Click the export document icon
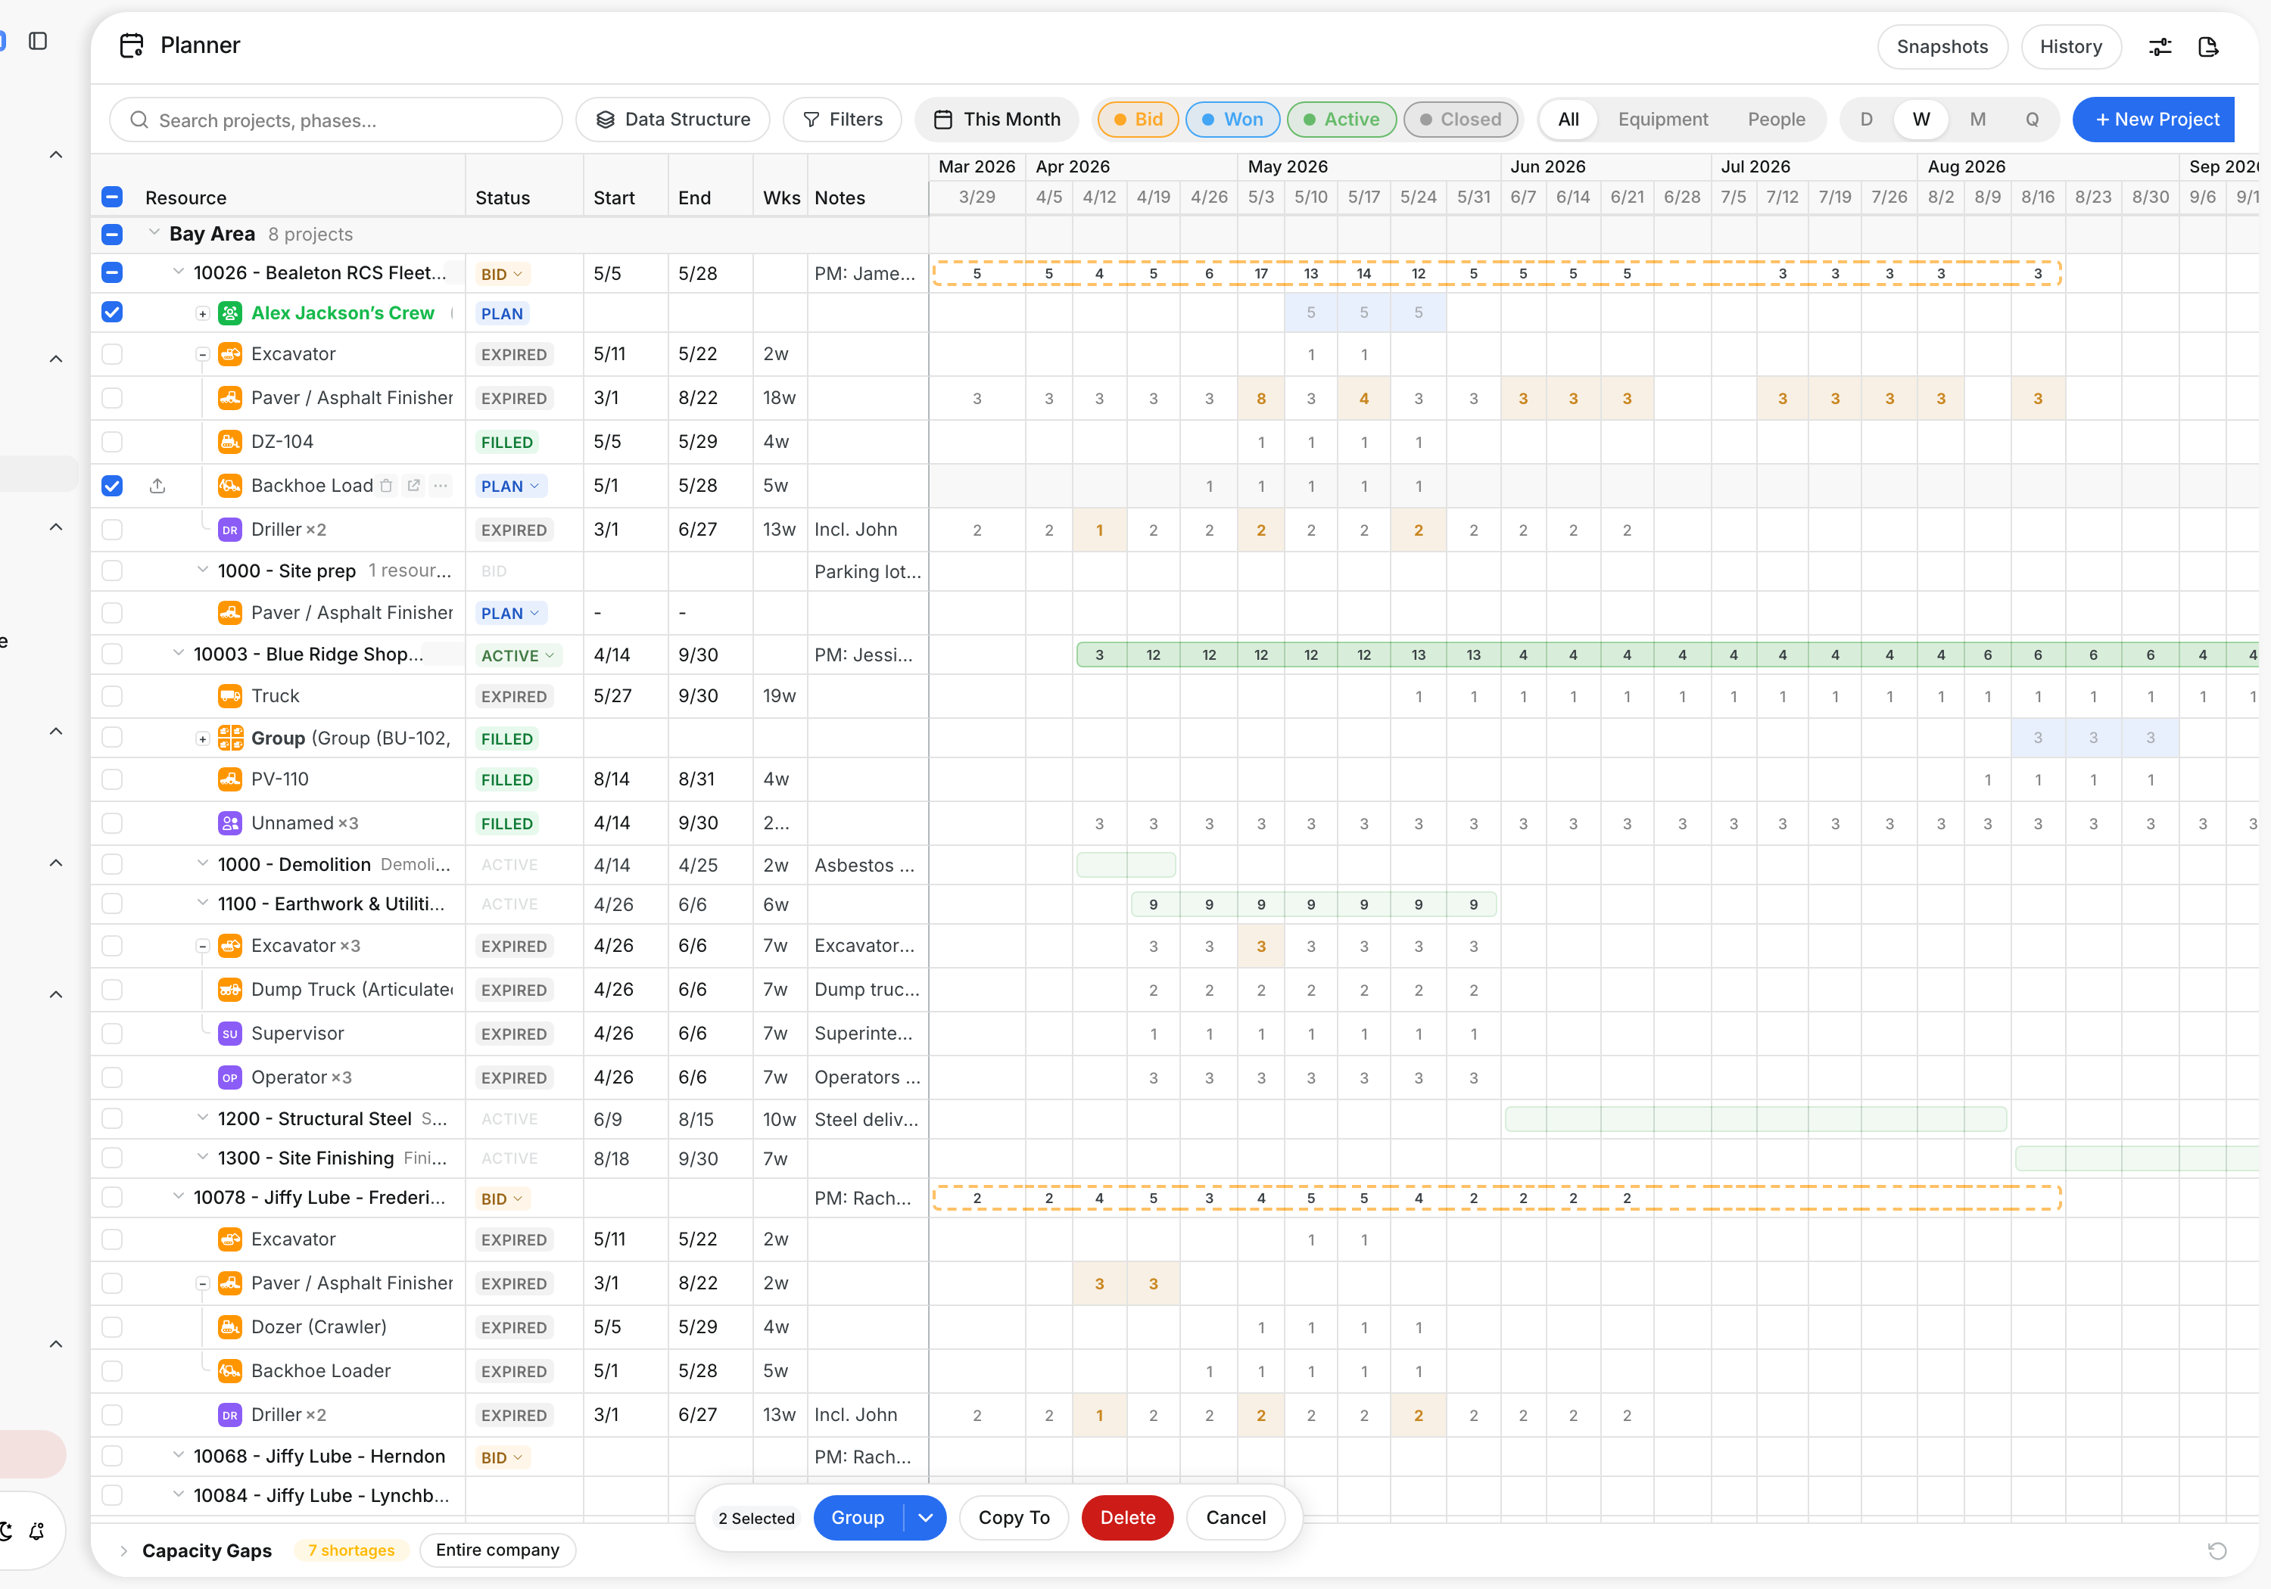 click(x=2209, y=46)
